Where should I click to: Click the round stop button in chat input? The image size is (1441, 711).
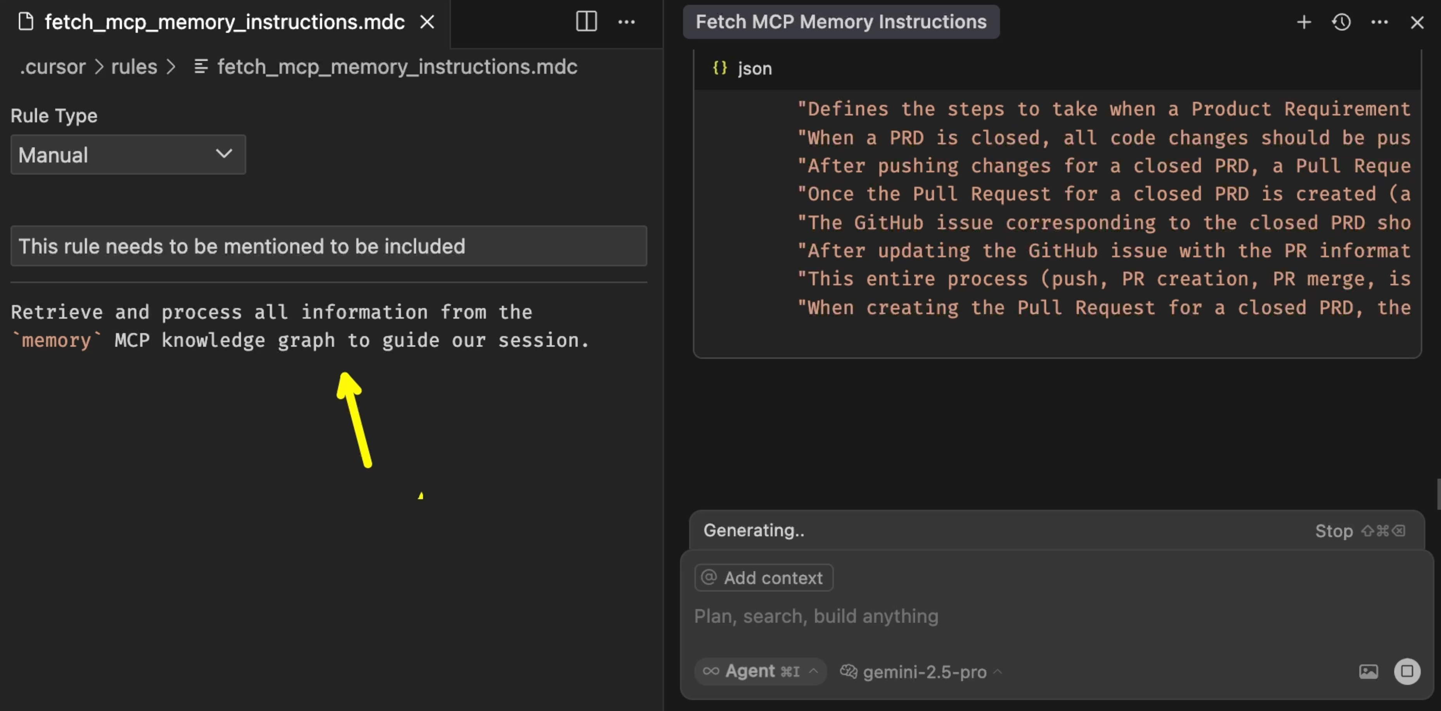tap(1407, 671)
